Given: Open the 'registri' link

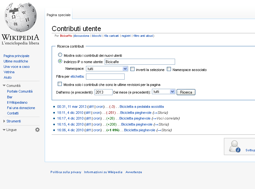Looking at the screenshot, I should click(126, 36).
